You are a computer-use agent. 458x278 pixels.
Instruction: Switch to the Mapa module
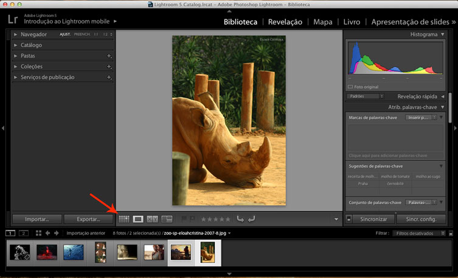322,22
